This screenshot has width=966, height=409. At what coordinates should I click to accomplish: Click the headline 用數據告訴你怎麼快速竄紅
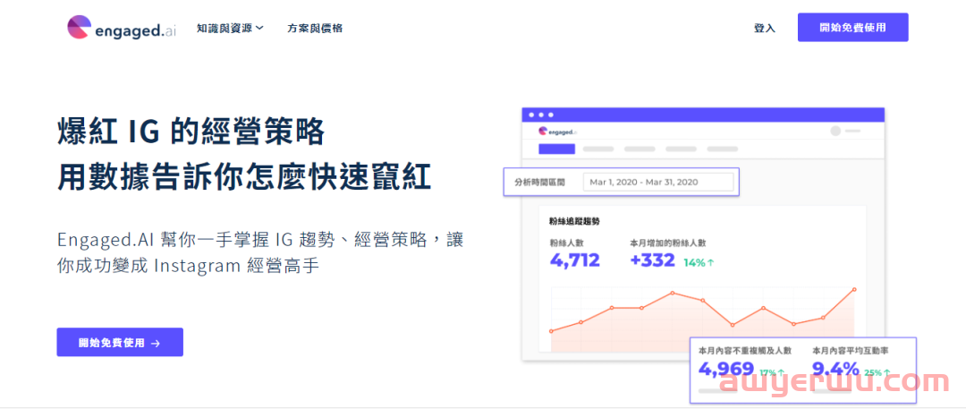(244, 175)
